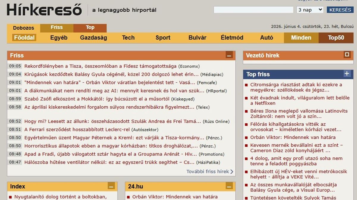Click the Top friss box title
The height and width of the screenshot is (200, 357).
(258, 74)
